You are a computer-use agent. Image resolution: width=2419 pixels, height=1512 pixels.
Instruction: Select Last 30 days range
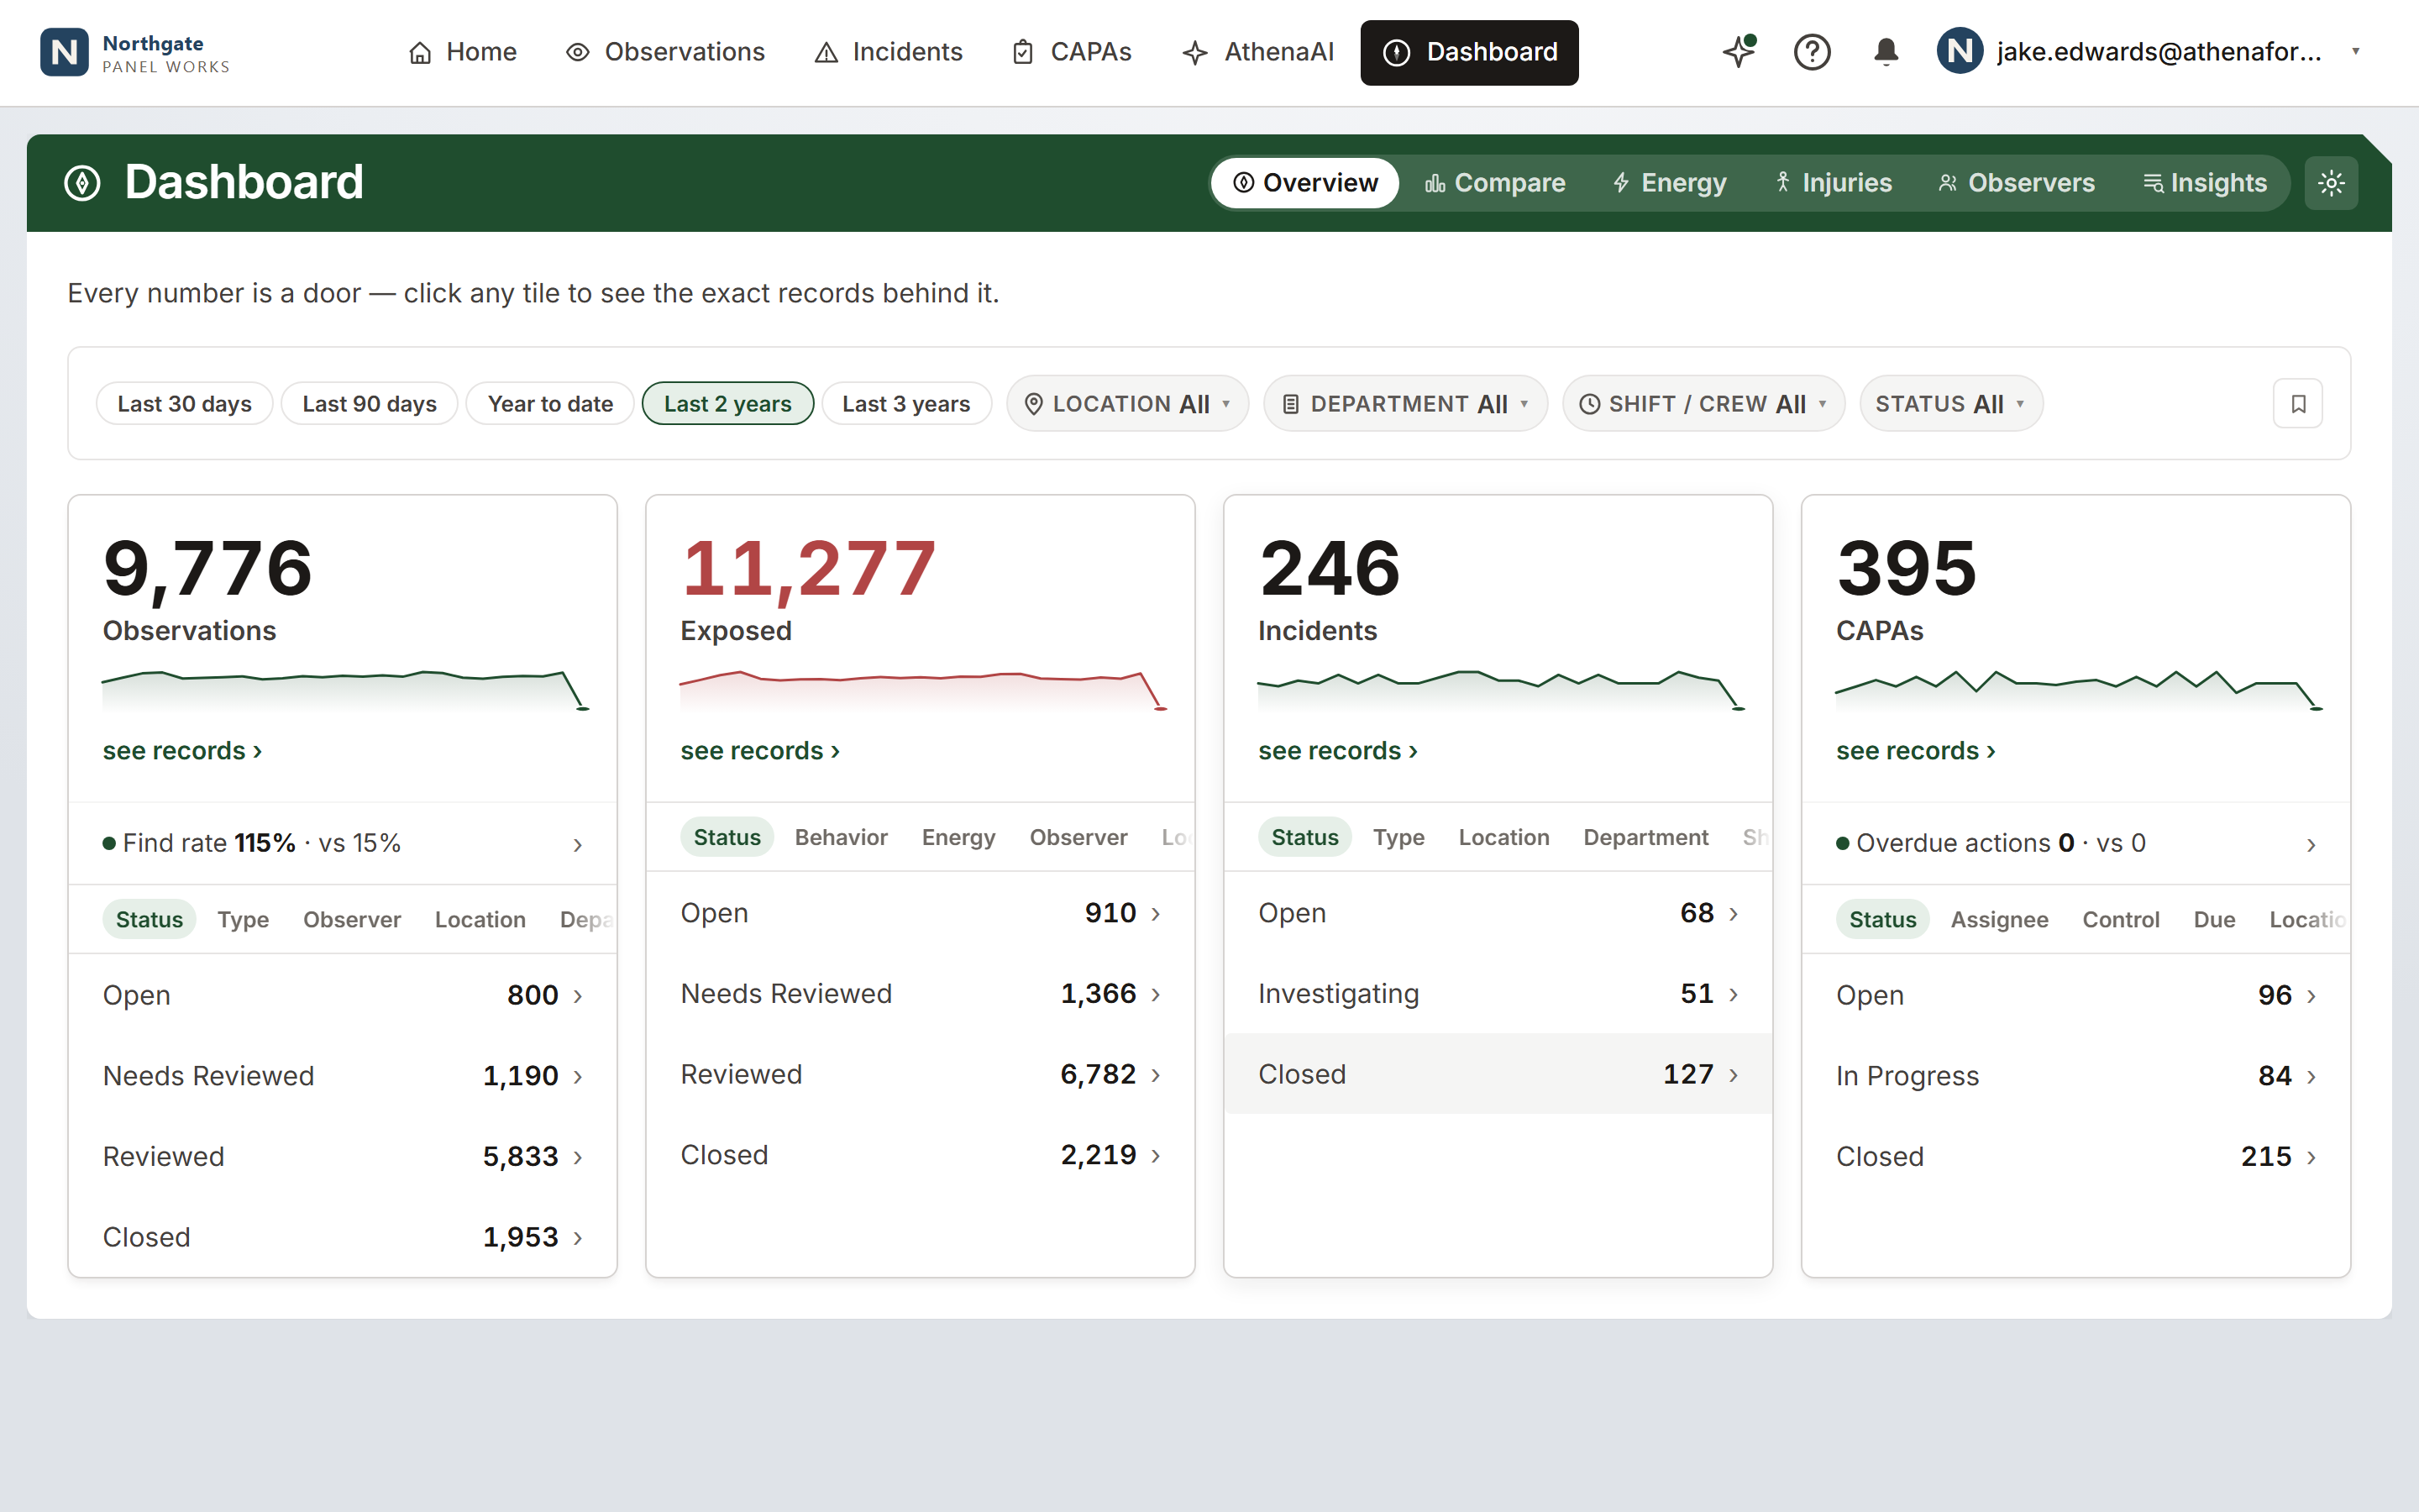tap(184, 404)
